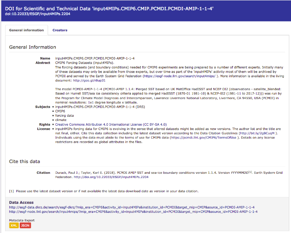Screen dimensions: 291x233
Task: Click the 'CMIP6' subject bullet
Action: (x=60, y=111)
